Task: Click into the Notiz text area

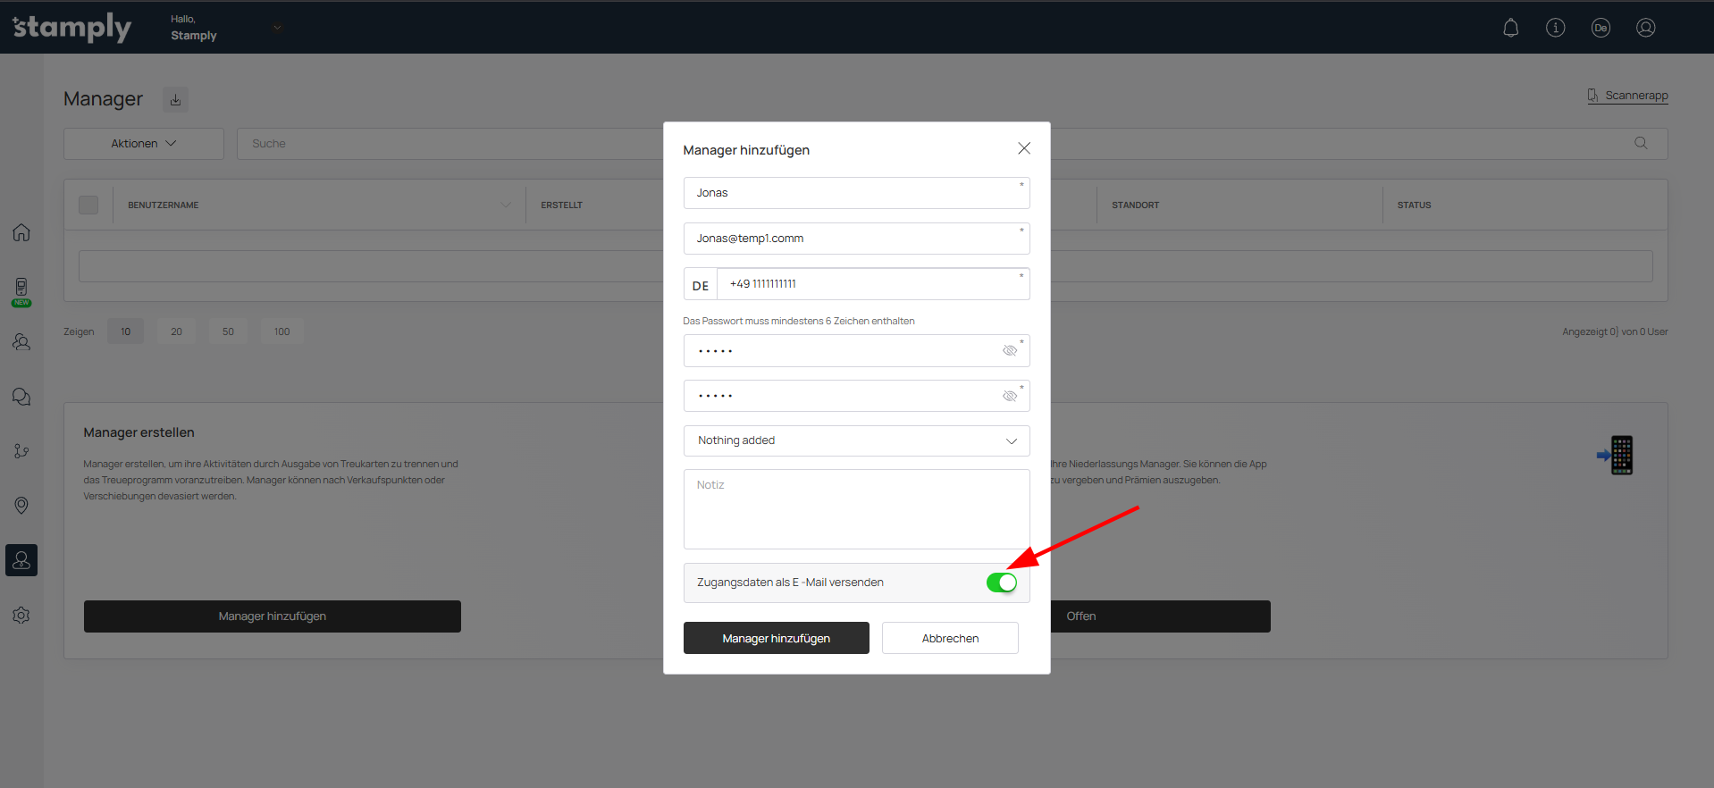Action: [x=856, y=509]
